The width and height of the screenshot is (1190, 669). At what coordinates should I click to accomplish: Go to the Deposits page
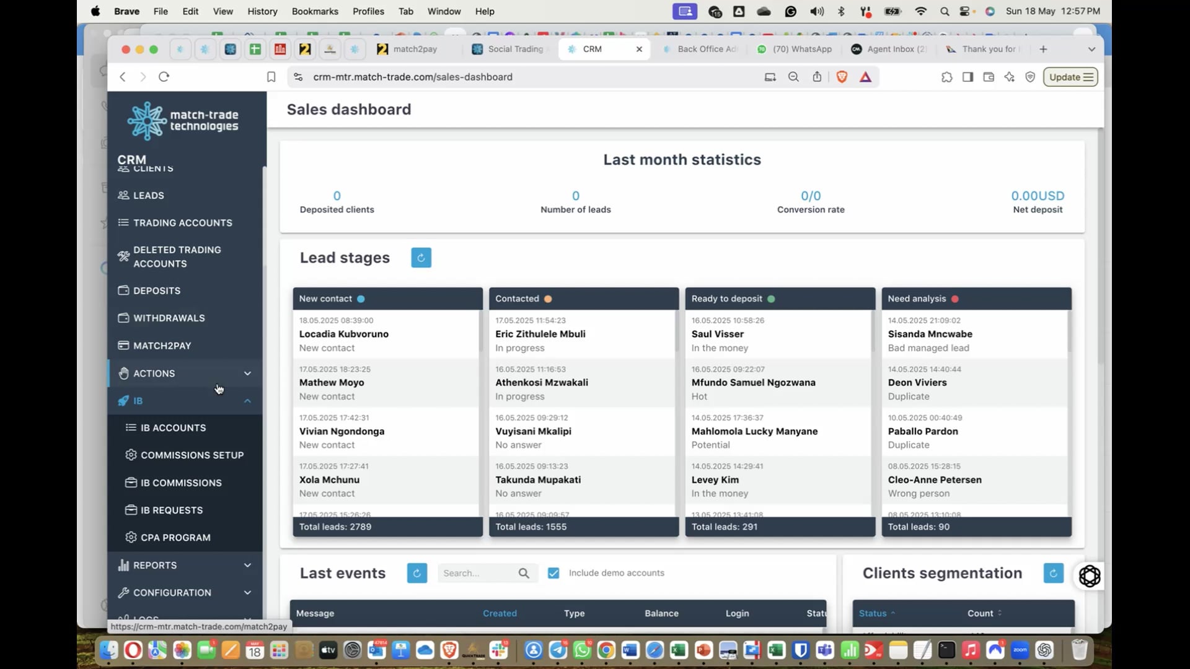[156, 291]
